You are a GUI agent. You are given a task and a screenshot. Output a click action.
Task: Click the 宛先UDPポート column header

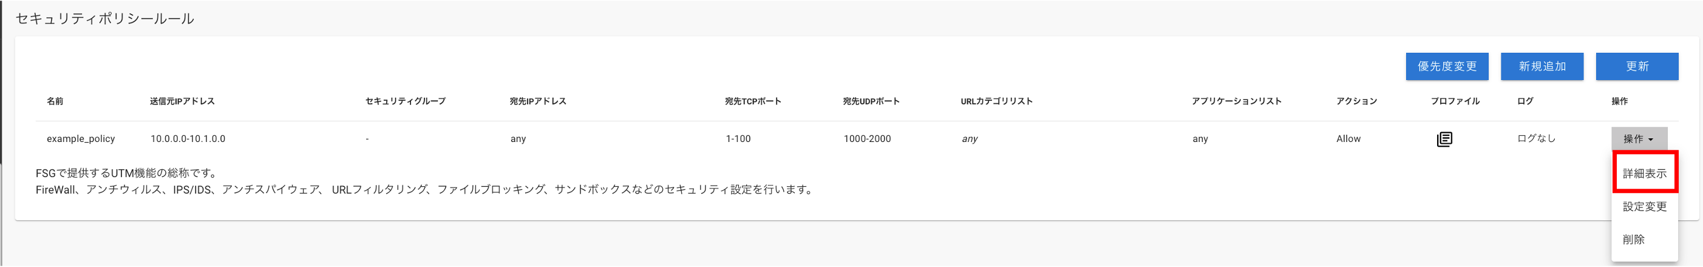(x=871, y=101)
